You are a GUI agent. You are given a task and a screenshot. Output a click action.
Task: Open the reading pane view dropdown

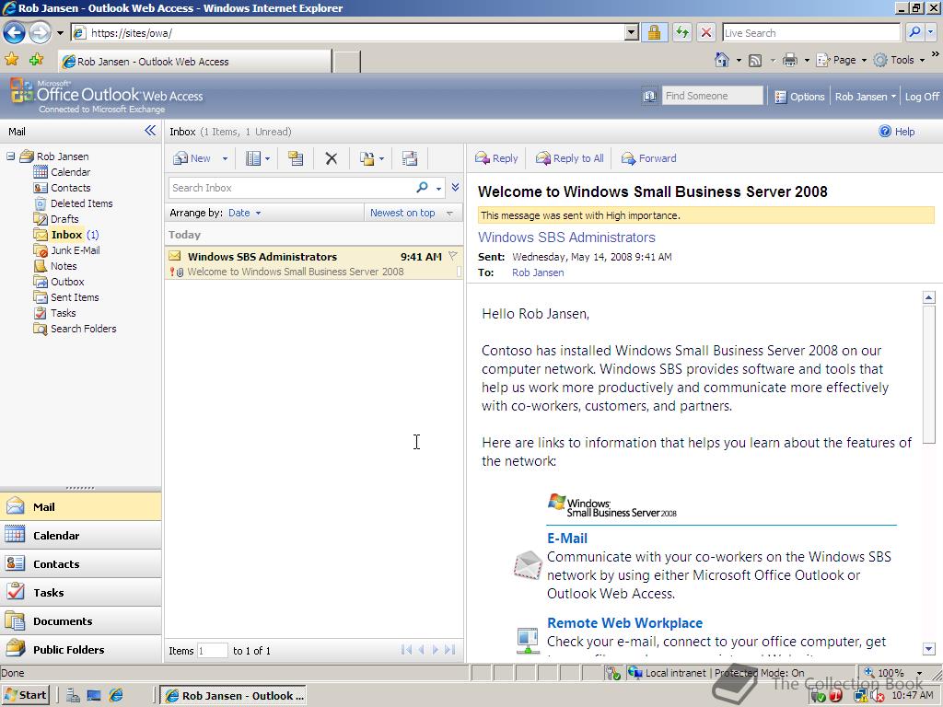(x=258, y=158)
